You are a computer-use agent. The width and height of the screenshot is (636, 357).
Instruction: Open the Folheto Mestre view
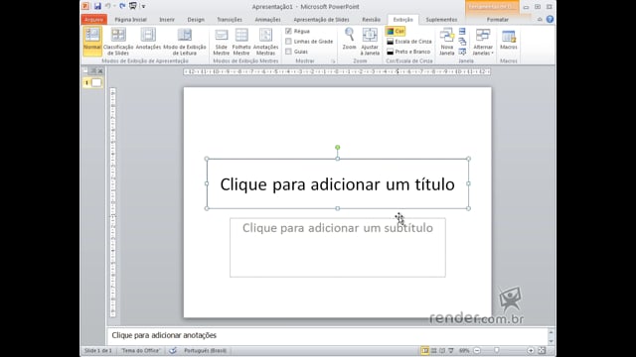(x=241, y=41)
